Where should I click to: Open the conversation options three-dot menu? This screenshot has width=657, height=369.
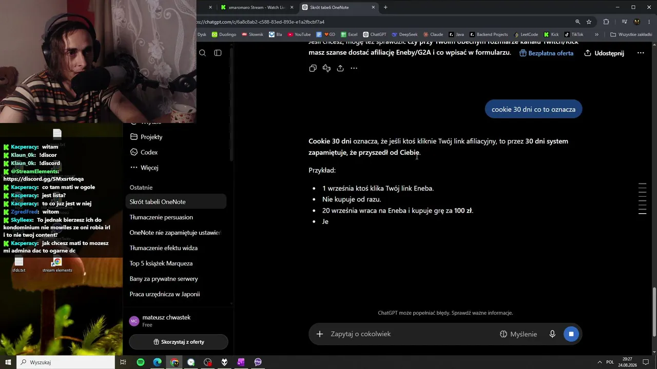click(x=641, y=53)
